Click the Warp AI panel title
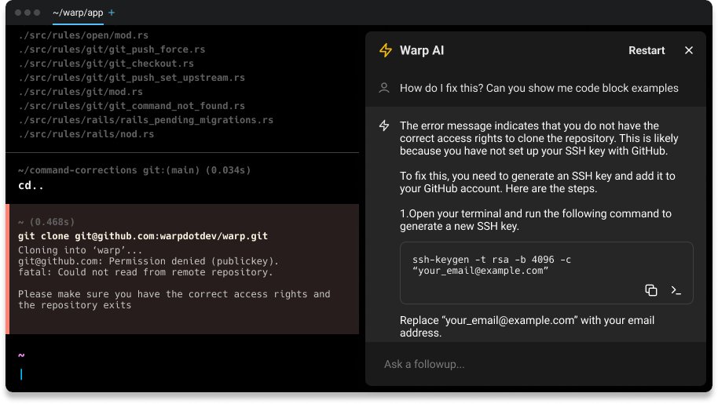 422,50
